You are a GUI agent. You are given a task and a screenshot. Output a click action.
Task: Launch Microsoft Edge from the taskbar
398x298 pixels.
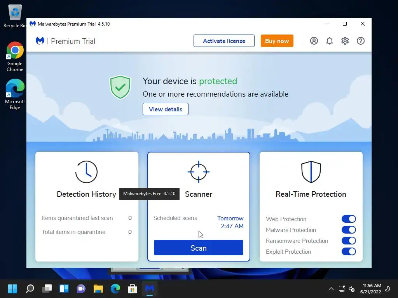(x=115, y=288)
